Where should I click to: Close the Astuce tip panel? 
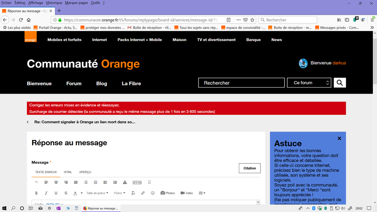point(339,138)
